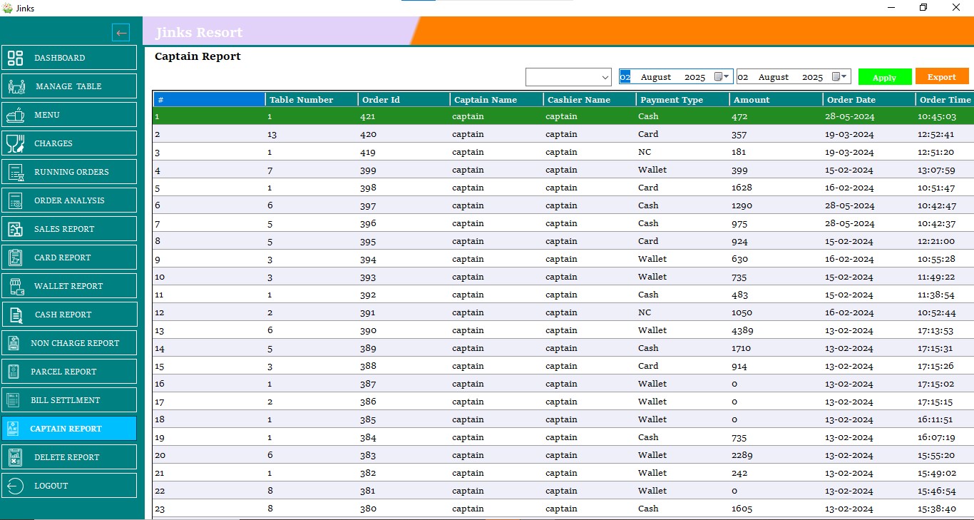Go to MANAGE TABLE

tap(69, 86)
